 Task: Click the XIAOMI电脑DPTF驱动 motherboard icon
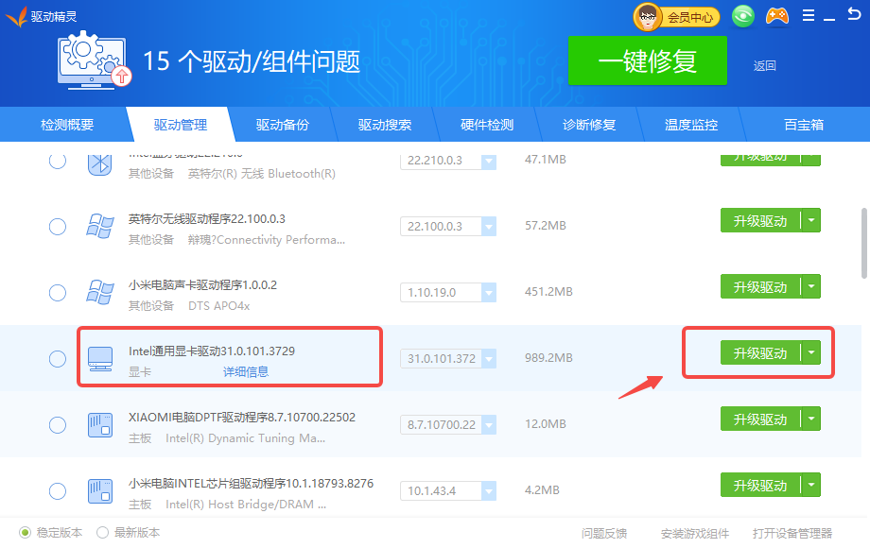(x=100, y=425)
